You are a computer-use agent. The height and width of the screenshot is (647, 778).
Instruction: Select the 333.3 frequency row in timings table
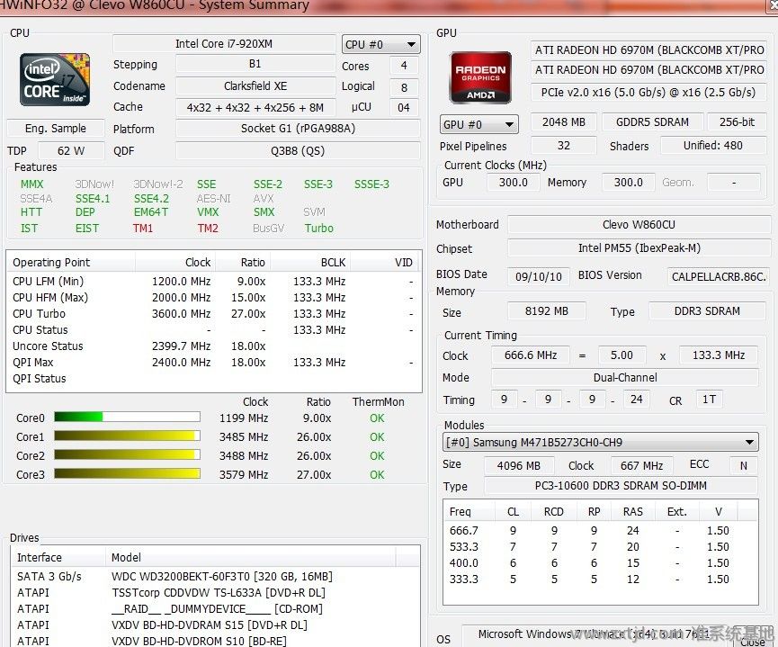click(x=601, y=579)
